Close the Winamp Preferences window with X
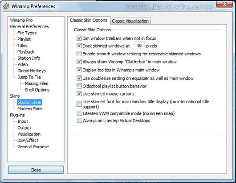The width and height of the screenshot is (236, 183). pos(224,4)
